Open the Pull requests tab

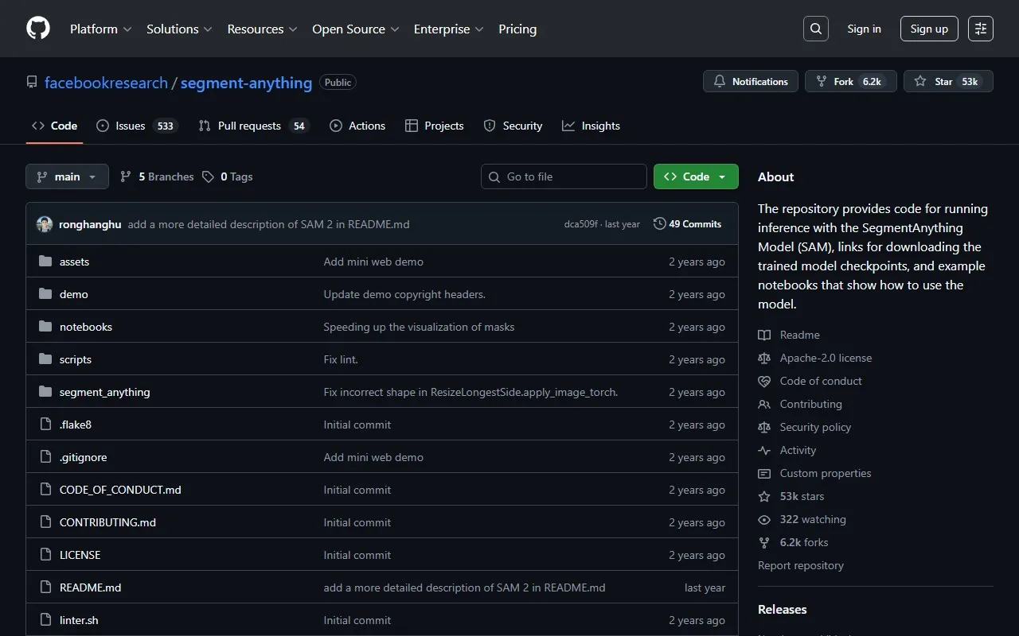[248, 126]
